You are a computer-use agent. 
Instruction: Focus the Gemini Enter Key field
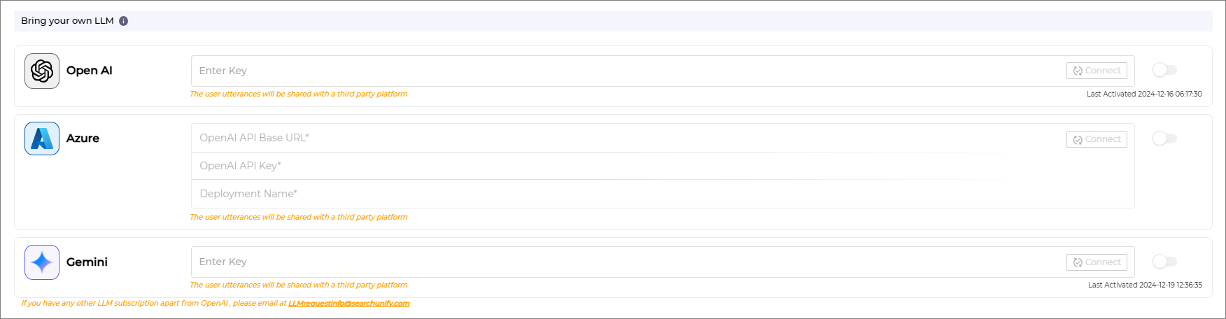(626, 262)
